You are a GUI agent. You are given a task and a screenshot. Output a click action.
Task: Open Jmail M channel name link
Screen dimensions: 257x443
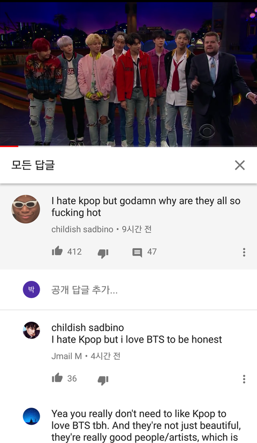(x=66, y=356)
